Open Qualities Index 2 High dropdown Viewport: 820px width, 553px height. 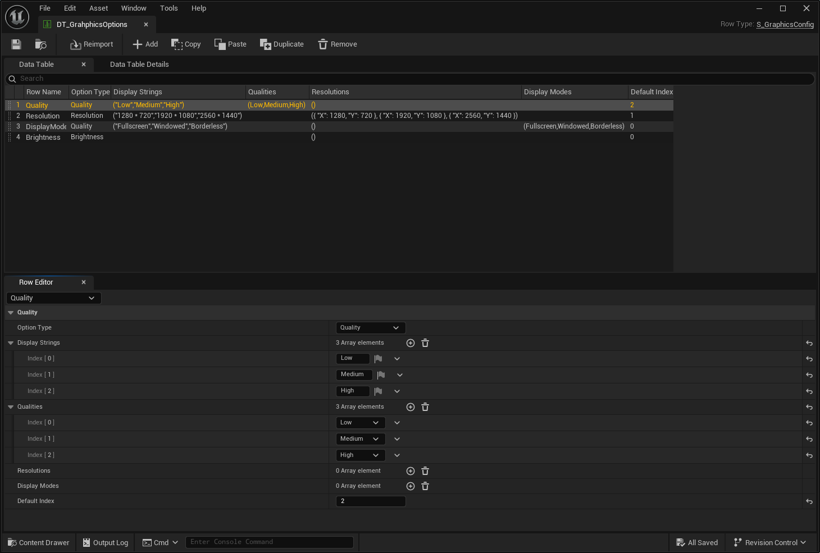361,455
